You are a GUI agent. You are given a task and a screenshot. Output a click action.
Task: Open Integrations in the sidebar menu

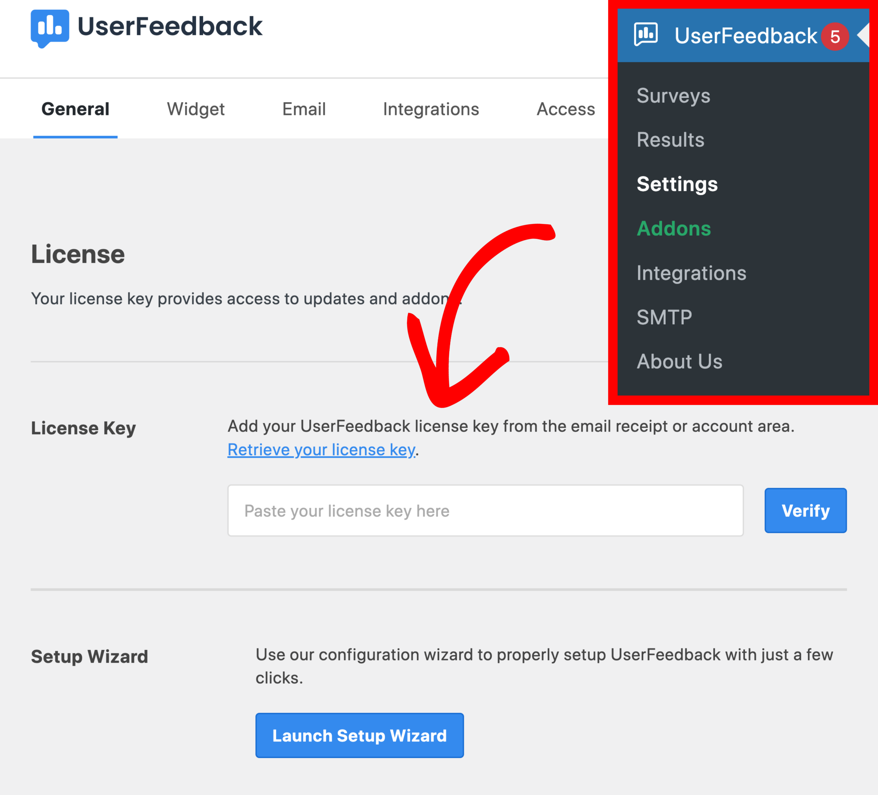tap(691, 273)
